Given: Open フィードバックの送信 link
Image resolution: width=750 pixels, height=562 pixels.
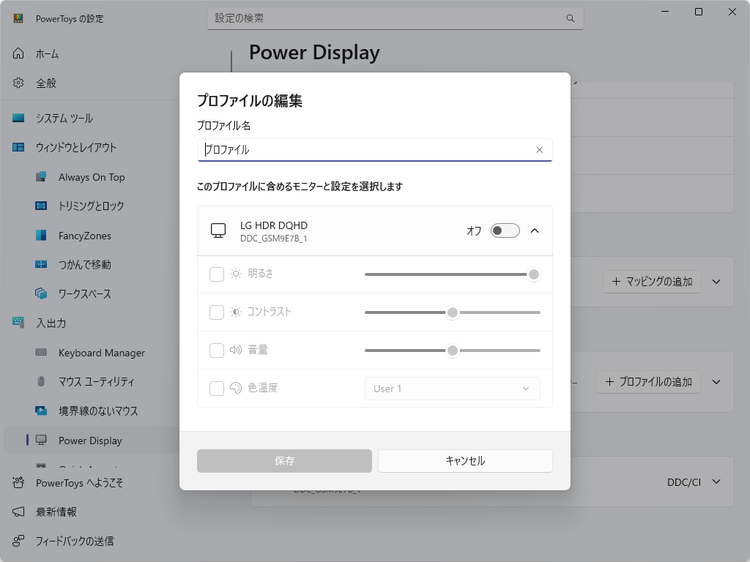Looking at the screenshot, I should pyautogui.click(x=75, y=541).
